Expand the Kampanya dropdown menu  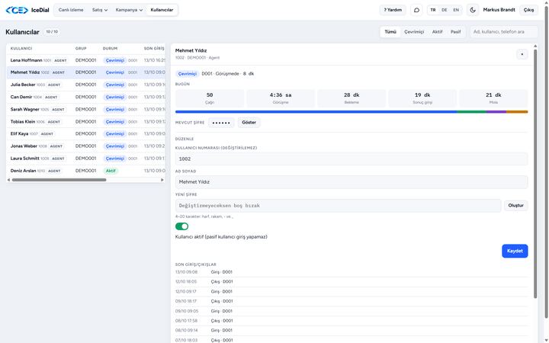click(x=129, y=10)
